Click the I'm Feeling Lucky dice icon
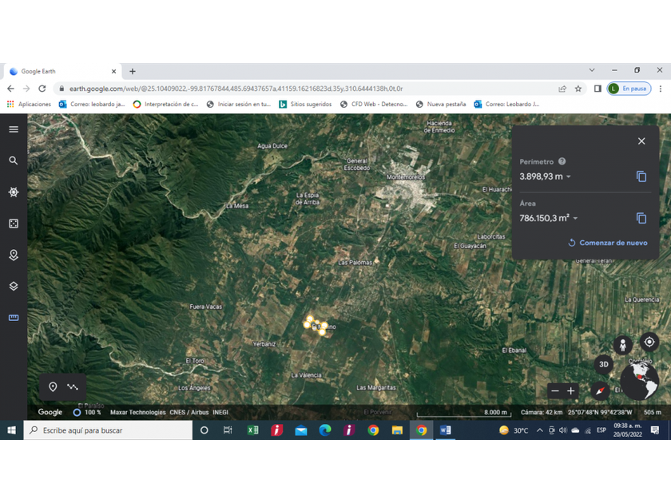 [x=14, y=224]
